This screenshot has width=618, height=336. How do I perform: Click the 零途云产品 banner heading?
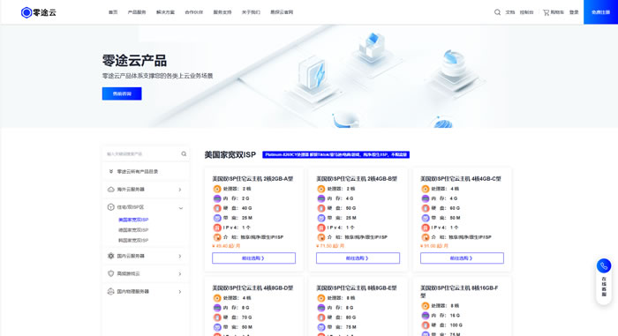tap(134, 61)
